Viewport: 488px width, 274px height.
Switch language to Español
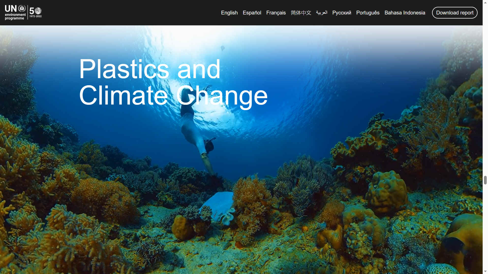[x=252, y=13]
